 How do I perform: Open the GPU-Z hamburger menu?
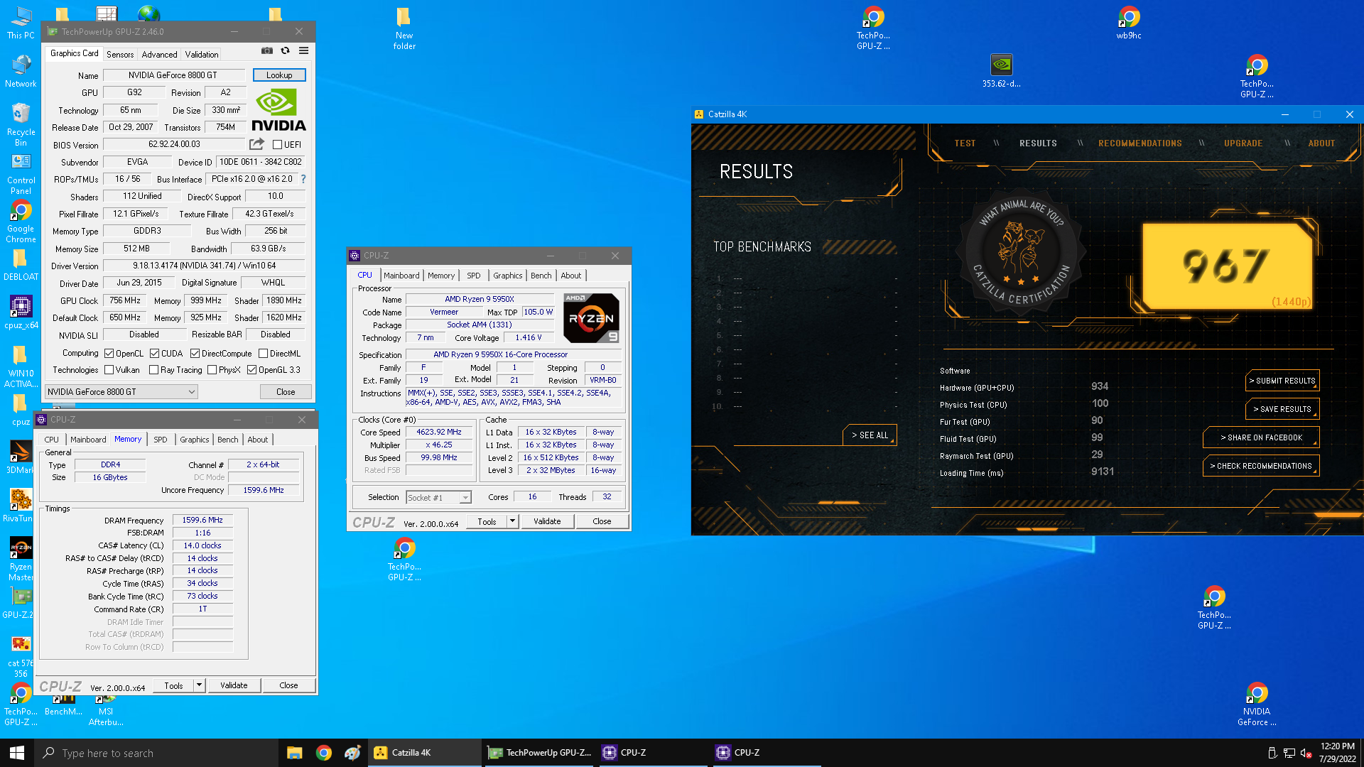pyautogui.click(x=303, y=50)
